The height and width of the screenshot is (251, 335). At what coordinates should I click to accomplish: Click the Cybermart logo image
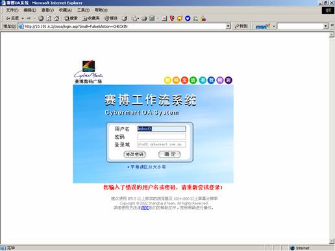[x=88, y=69]
